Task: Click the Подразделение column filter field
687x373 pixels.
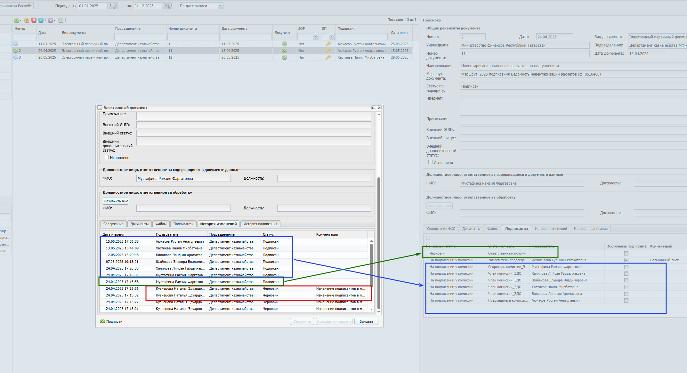Action: tap(140, 36)
